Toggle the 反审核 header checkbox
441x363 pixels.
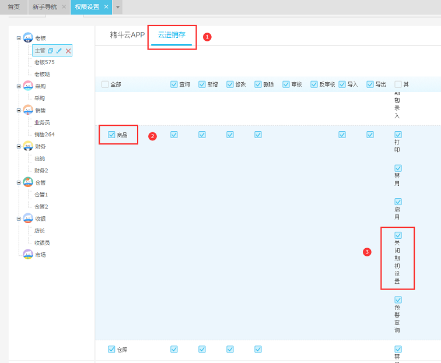(314, 84)
